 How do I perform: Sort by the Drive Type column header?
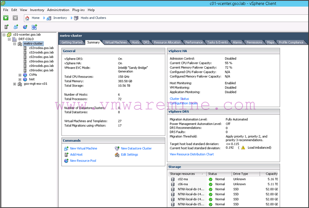(246, 174)
